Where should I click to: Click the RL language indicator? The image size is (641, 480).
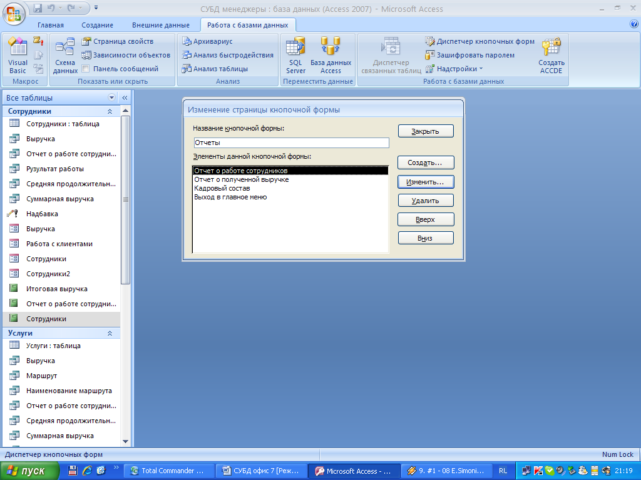coord(503,471)
